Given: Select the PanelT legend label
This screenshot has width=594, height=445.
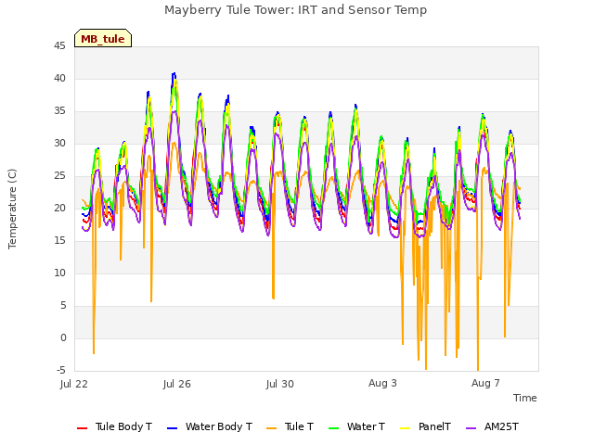Looking at the screenshot, I should click(434, 426).
